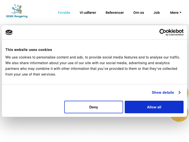Viewport: 189px width, 142px height.
Task: Select Referencer in the navigation bar
Action: coord(115,13)
